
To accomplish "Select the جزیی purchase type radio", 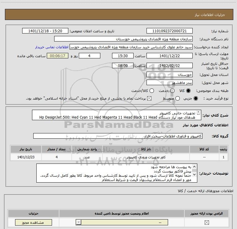I will pyautogui.click(x=196, y=98).
